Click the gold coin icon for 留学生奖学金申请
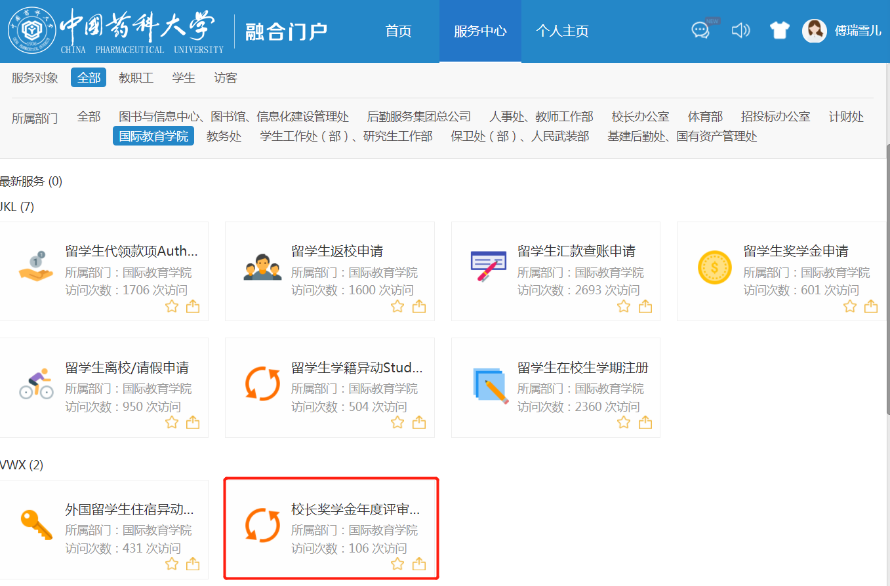This screenshot has height=586, width=890. [x=714, y=267]
